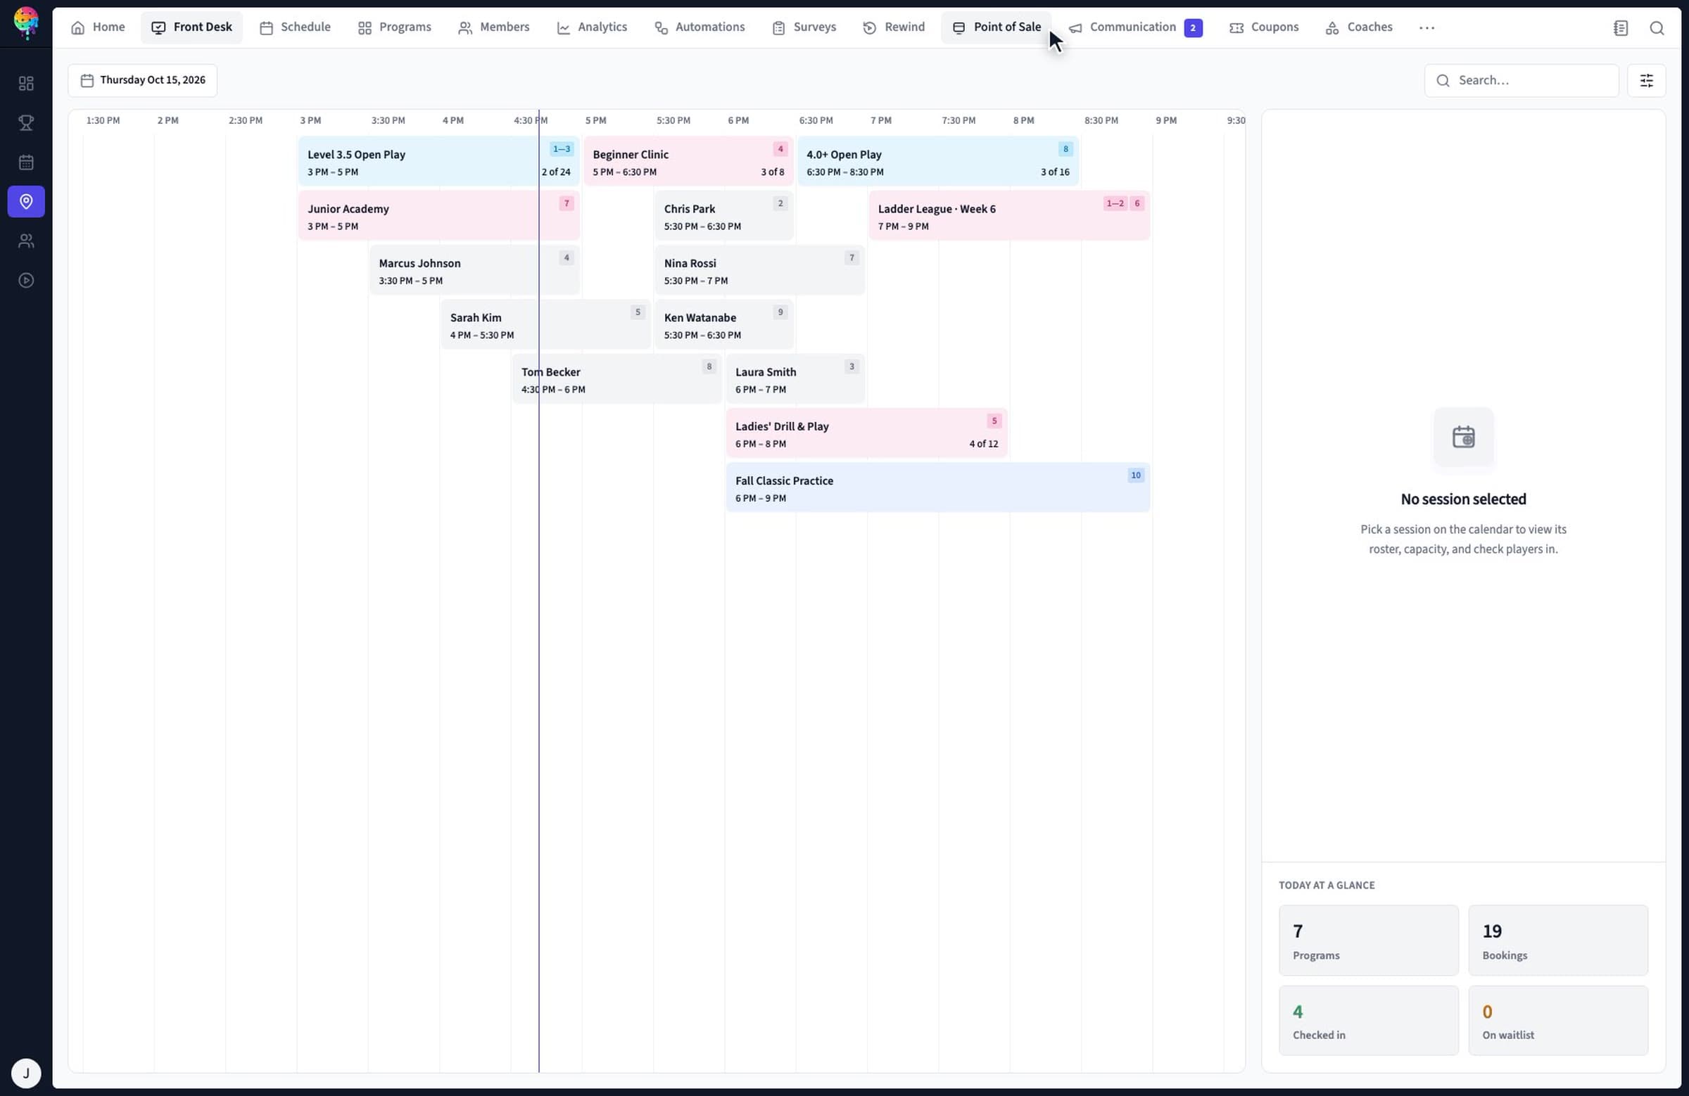Viewport: 1689px width, 1096px height.
Task: Open the Coupons tab
Action: point(1264,27)
